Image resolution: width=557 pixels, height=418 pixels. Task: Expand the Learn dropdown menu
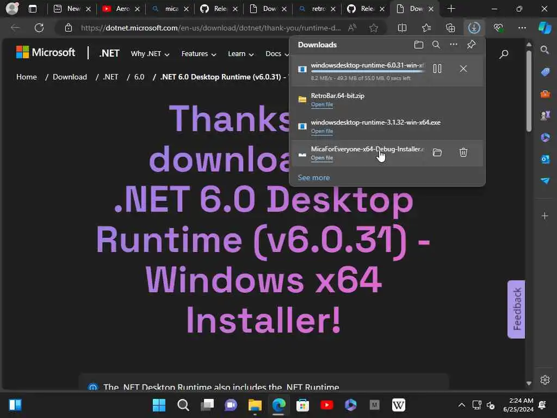240,54
